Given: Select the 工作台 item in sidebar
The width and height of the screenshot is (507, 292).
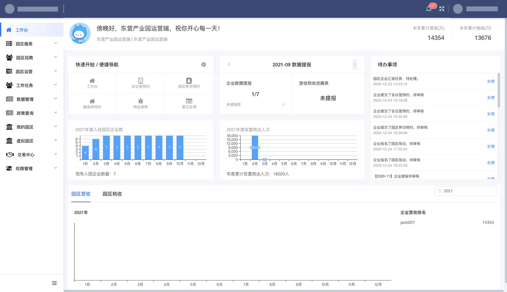Looking at the screenshot, I should (21, 30).
